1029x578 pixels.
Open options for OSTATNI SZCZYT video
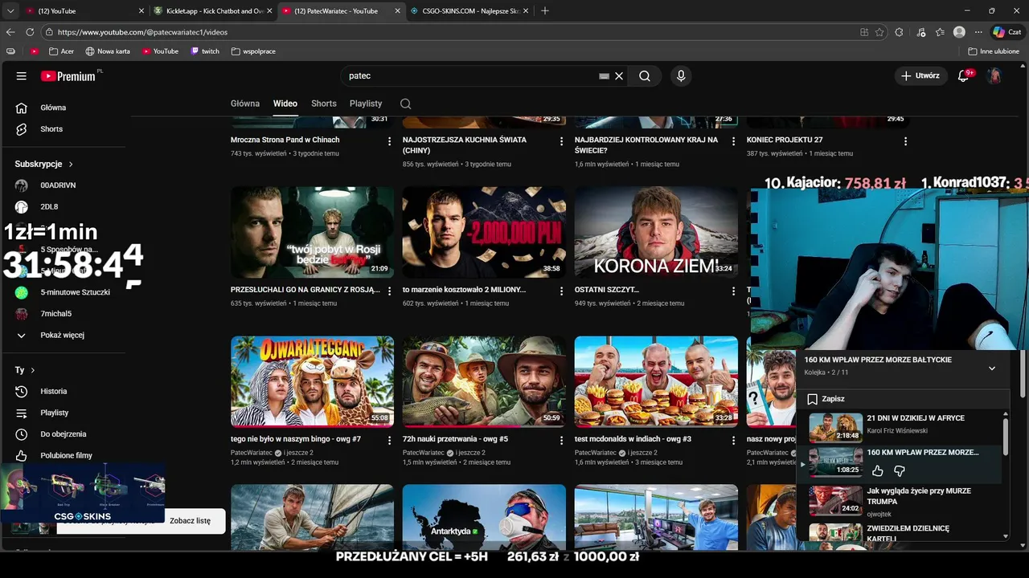click(x=733, y=291)
